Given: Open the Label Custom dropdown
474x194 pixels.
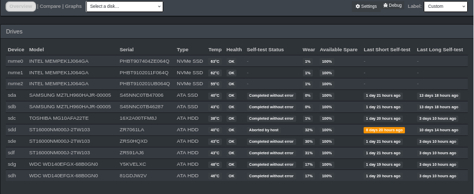Looking at the screenshot, I should pos(446,6).
